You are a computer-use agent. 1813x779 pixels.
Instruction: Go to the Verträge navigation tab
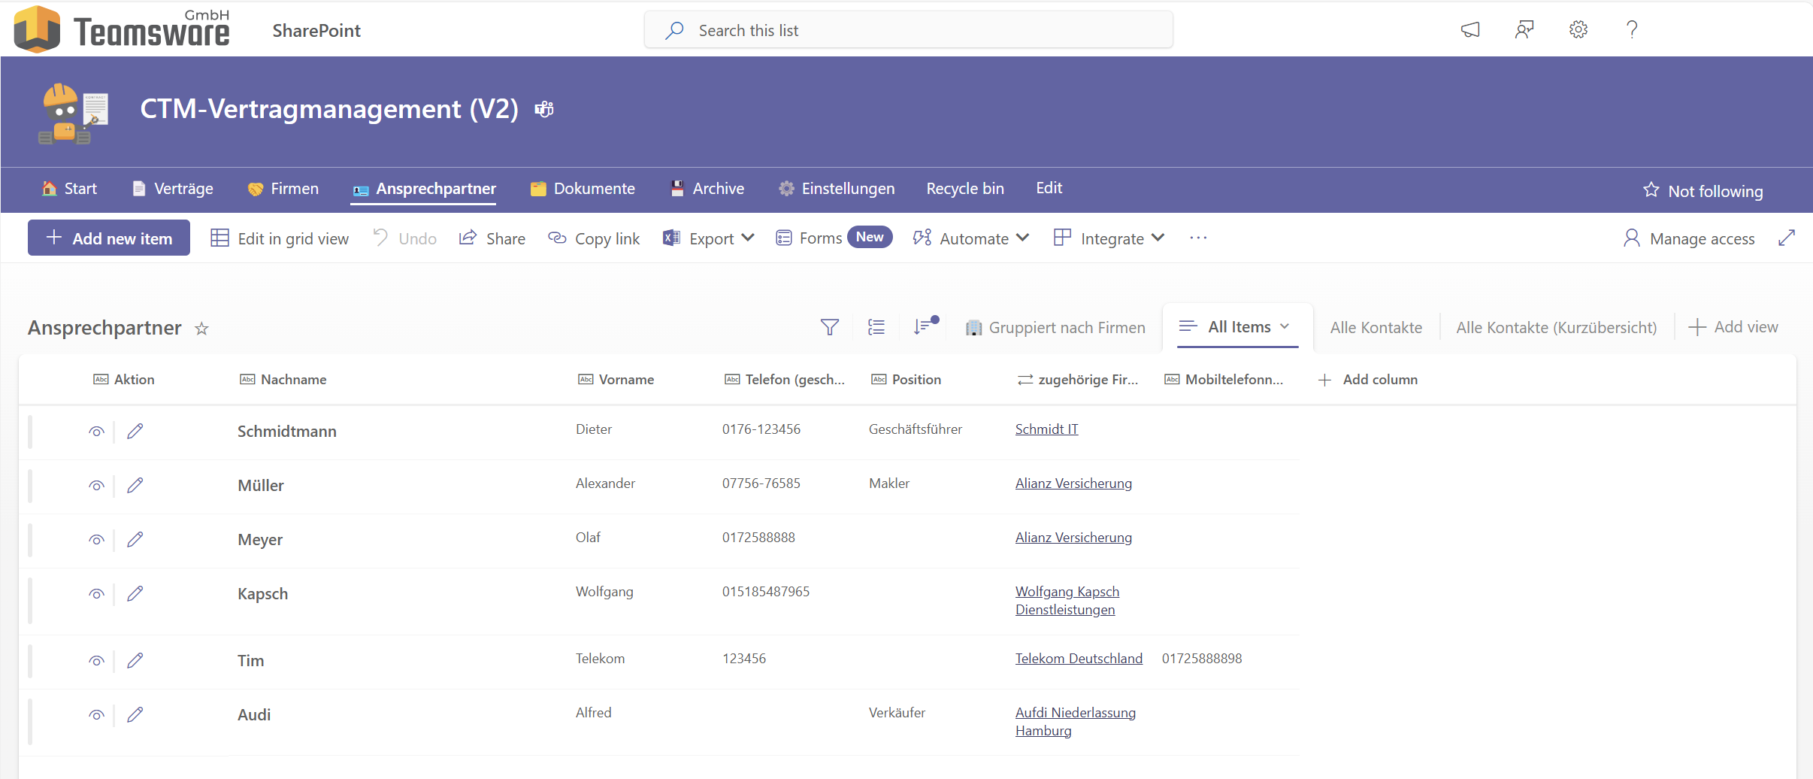coord(173,189)
